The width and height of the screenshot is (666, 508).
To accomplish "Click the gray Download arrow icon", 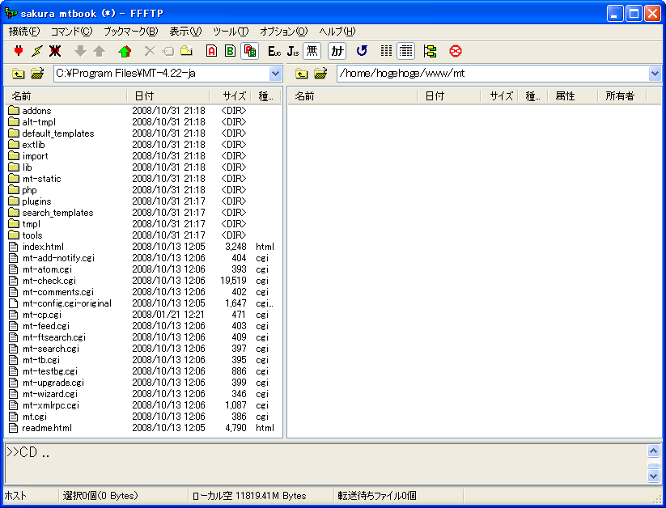I will [x=80, y=52].
